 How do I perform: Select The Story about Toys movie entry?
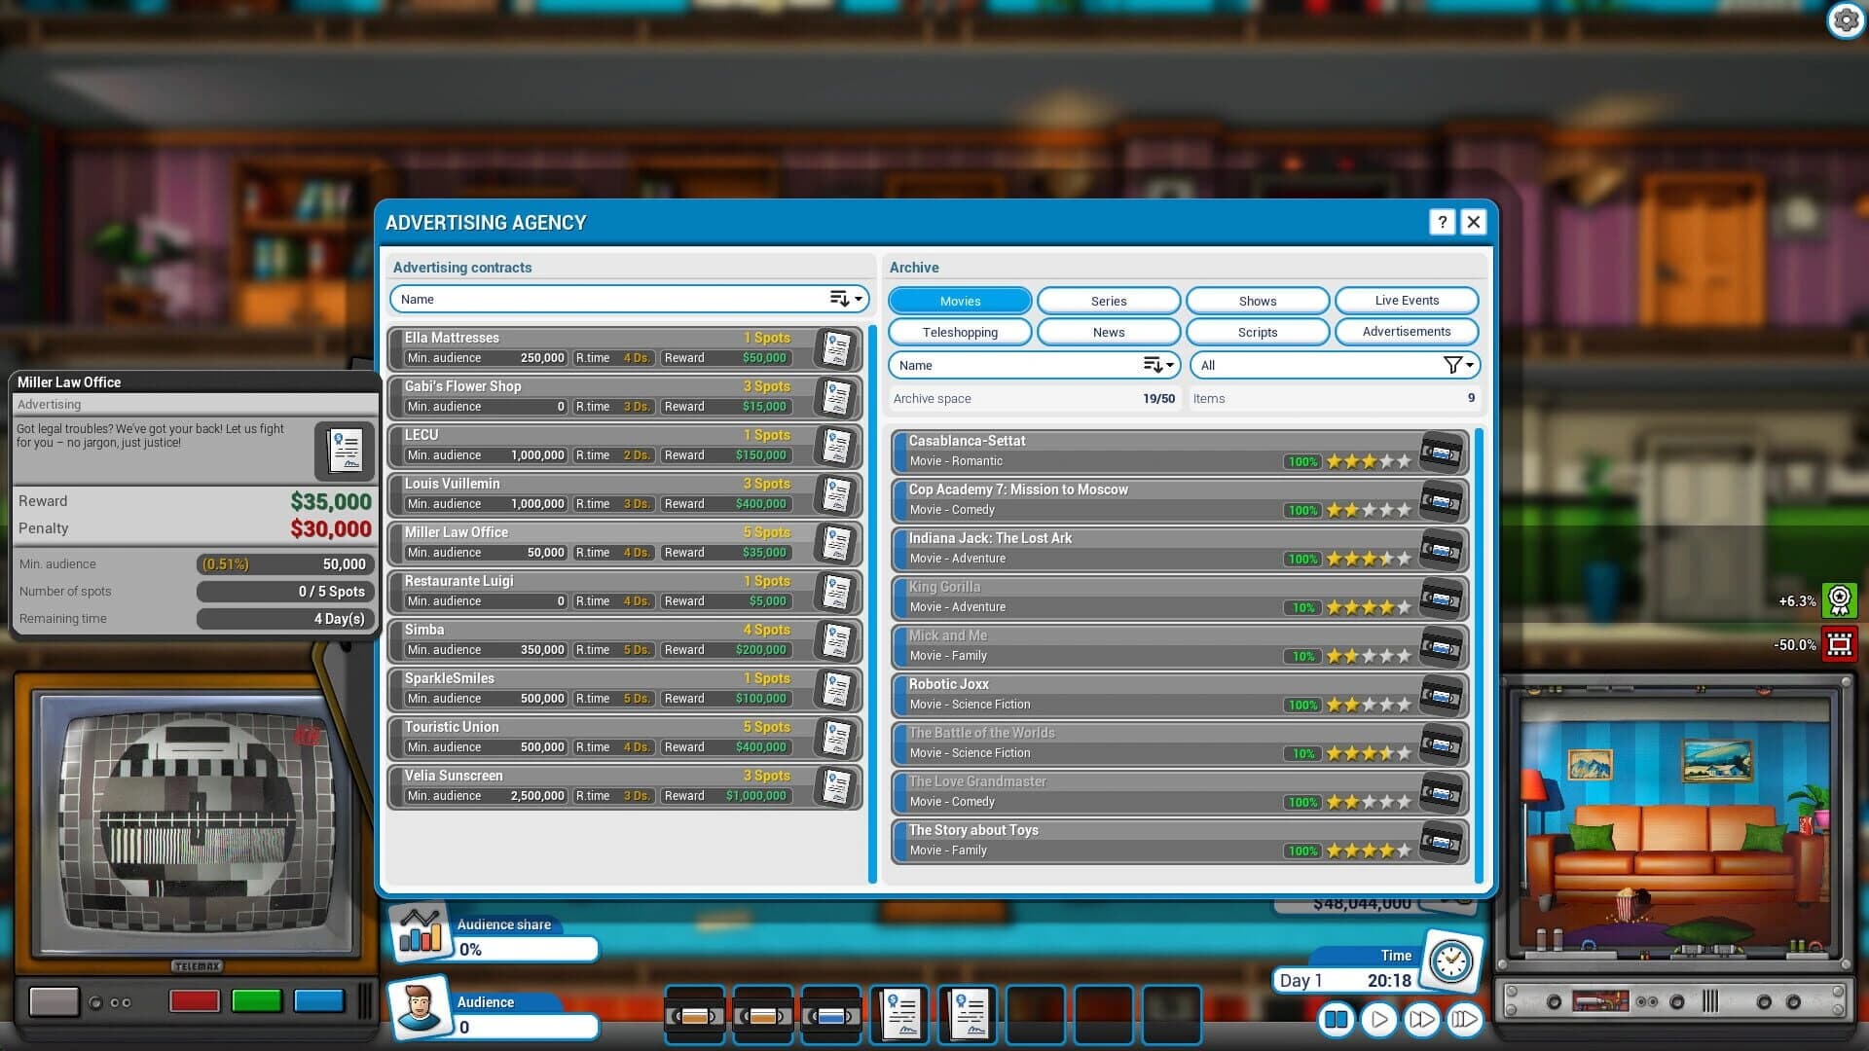(1119, 840)
